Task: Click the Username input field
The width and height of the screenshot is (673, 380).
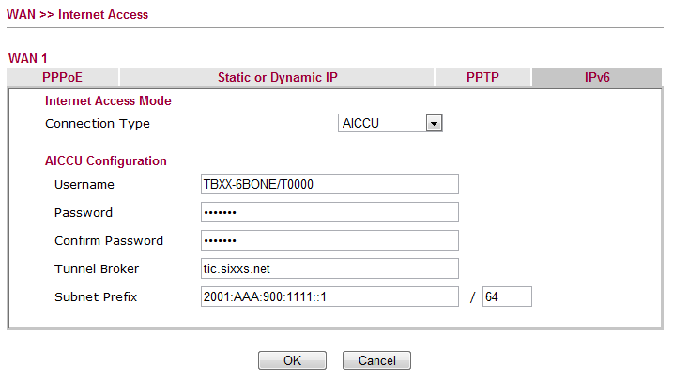Action: [x=329, y=184]
